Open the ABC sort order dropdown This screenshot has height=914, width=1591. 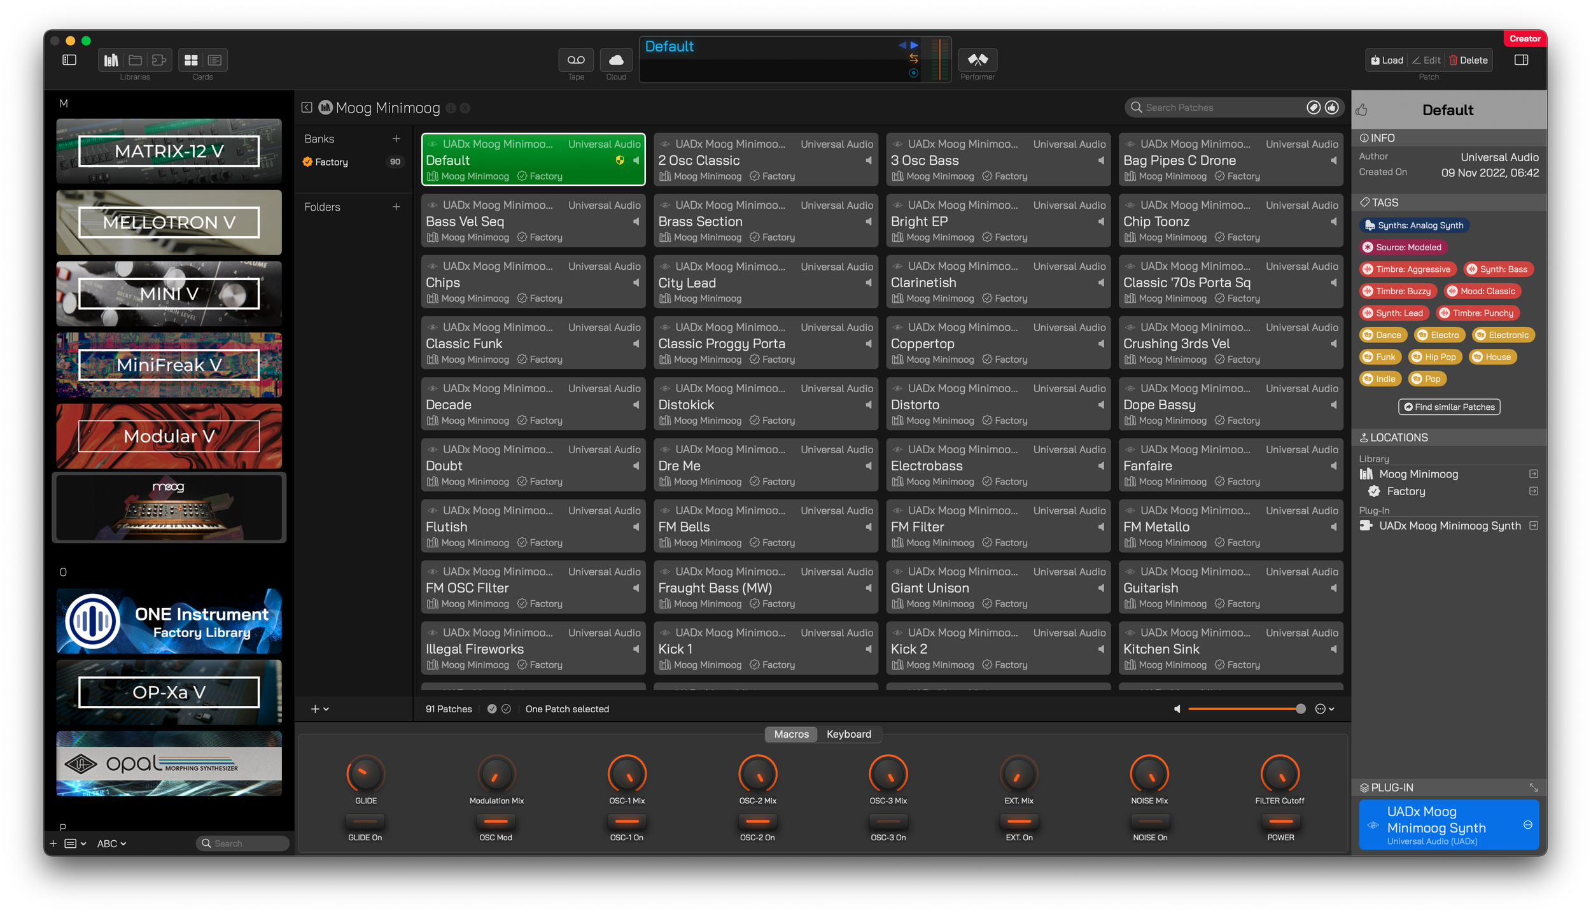[111, 843]
